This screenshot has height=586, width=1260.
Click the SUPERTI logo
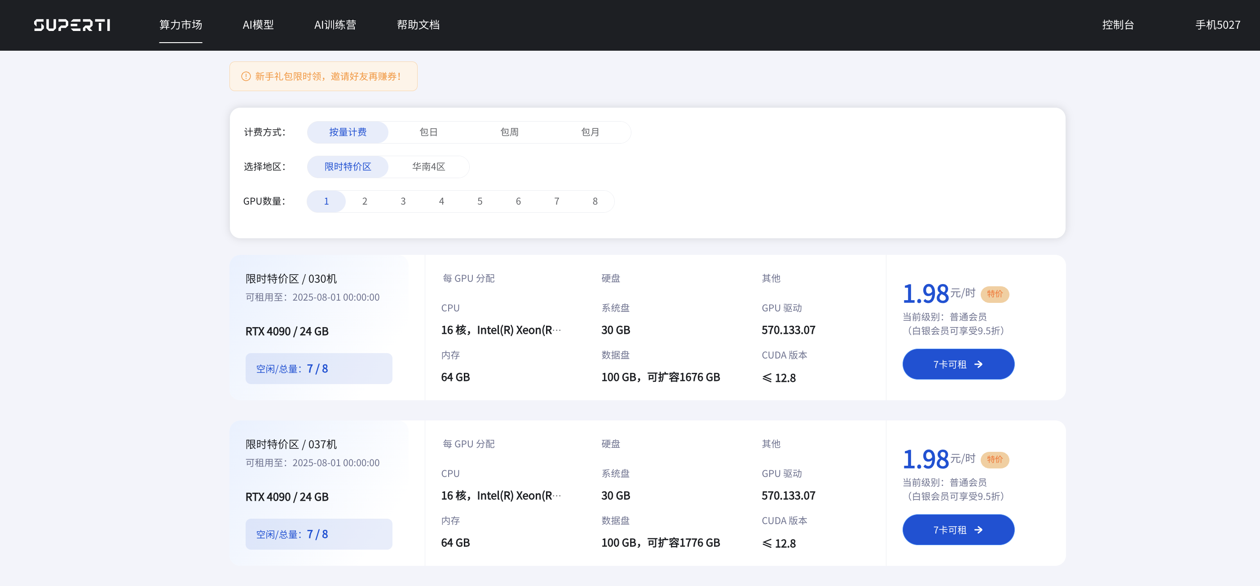pos(72,25)
